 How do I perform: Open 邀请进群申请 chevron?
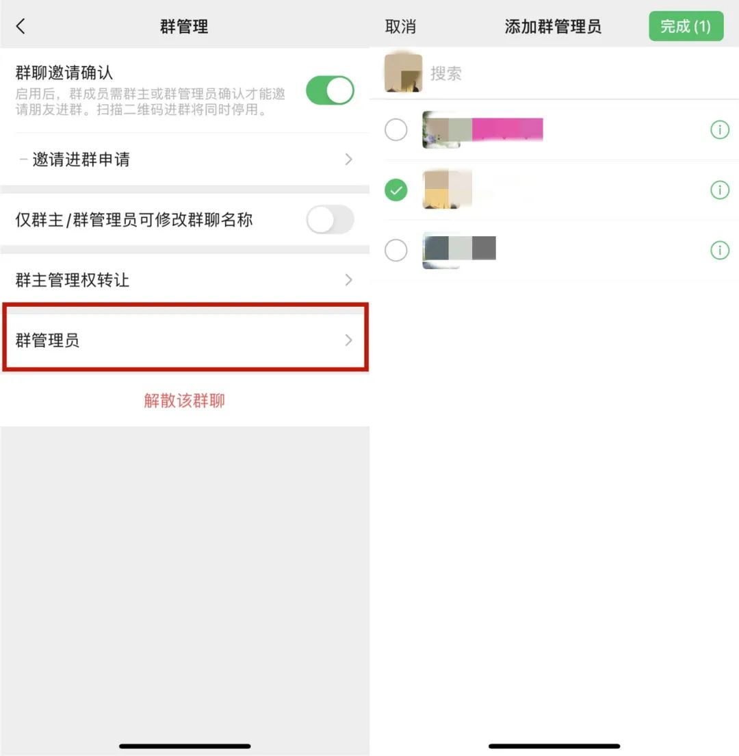(349, 159)
